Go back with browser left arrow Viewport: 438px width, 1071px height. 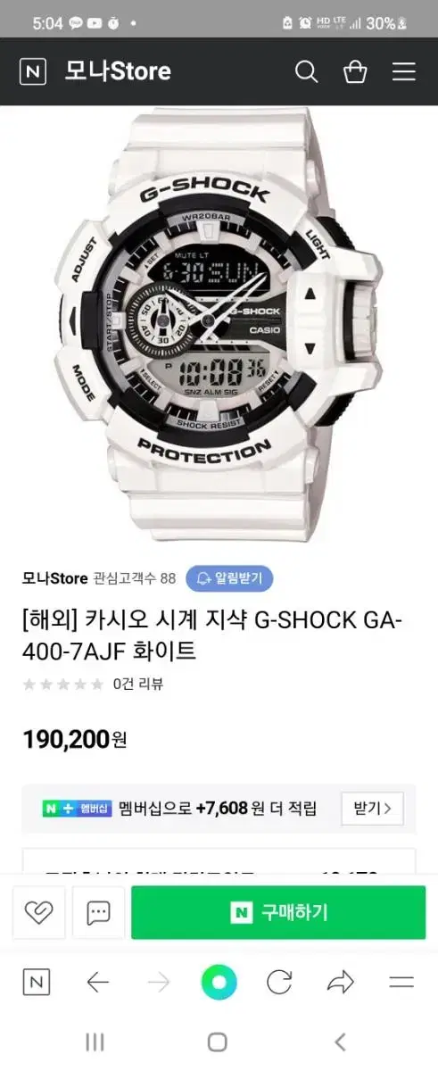tap(97, 984)
